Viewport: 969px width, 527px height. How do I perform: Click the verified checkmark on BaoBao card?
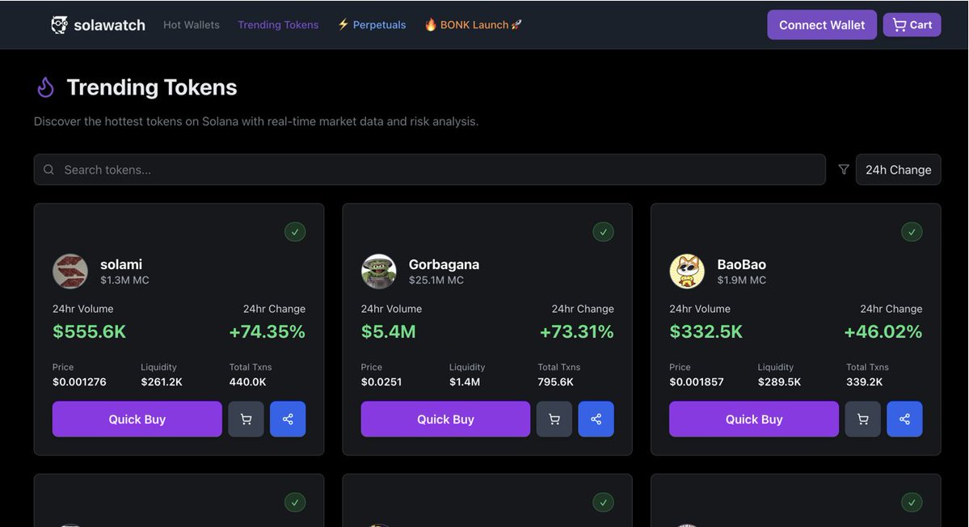pos(912,232)
